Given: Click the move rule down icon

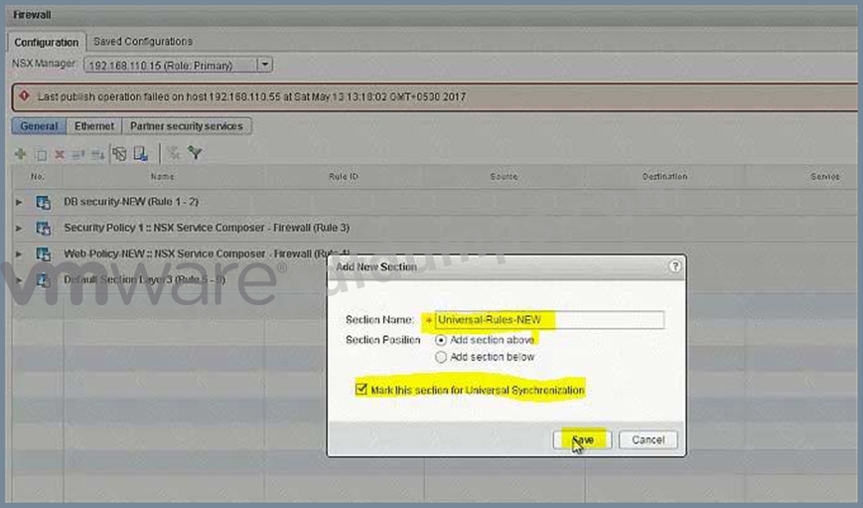Looking at the screenshot, I should [x=98, y=155].
